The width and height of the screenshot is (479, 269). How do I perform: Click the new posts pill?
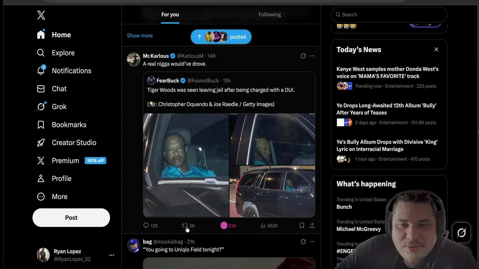[221, 37]
